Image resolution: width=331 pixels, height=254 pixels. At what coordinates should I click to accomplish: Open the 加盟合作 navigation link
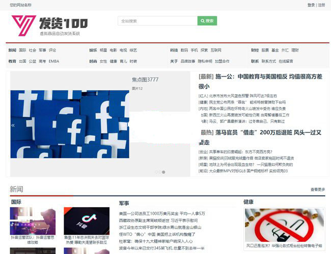coord(222,61)
